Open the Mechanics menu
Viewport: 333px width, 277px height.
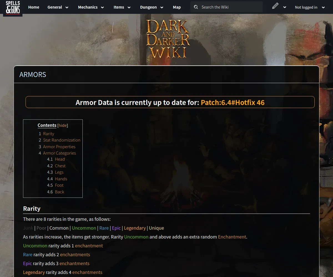tap(88, 7)
